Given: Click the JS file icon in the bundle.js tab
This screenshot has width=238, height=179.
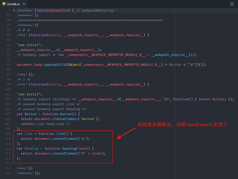Looking at the screenshot, I should pyautogui.click(x=4, y=4).
